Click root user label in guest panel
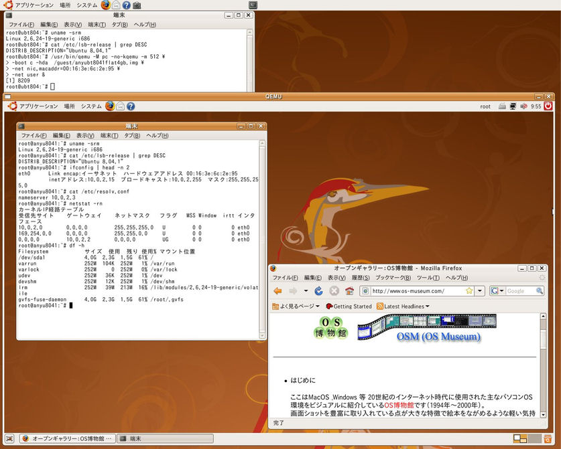Screen dimensions: 561x449 (485, 106)
